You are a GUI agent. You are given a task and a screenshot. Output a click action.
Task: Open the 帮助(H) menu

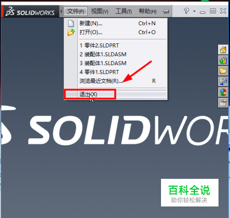click(x=148, y=12)
